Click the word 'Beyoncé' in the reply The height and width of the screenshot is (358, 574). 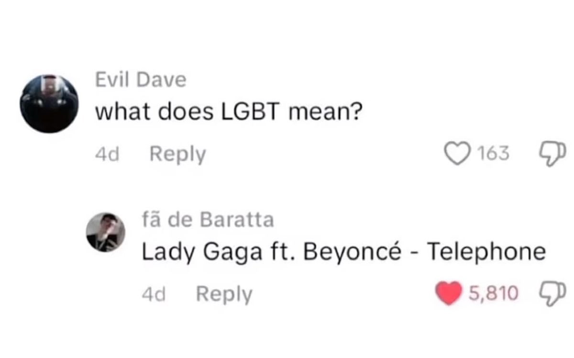352,252
